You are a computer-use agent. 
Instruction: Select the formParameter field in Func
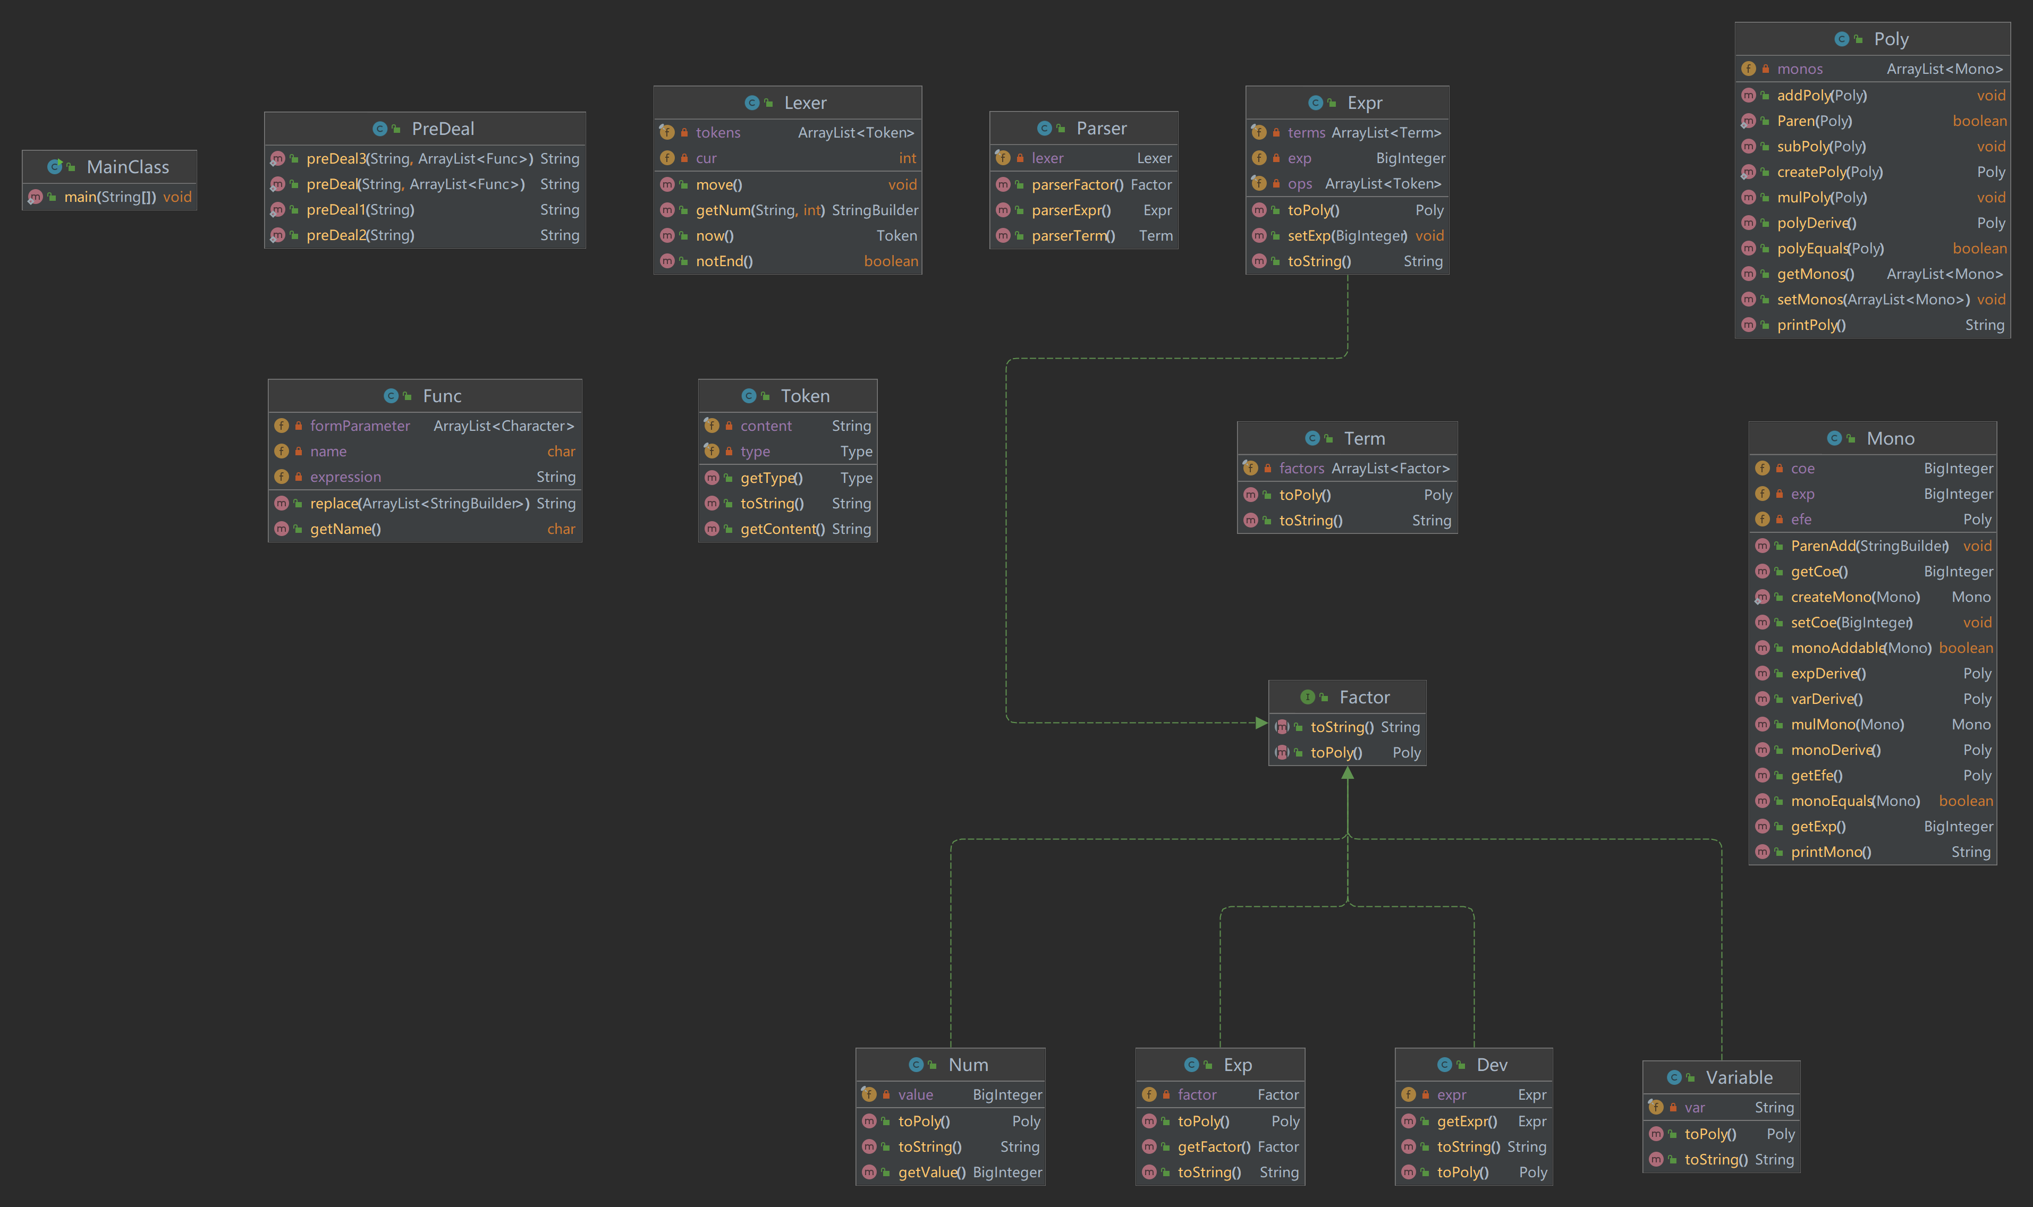(x=425, y=426)
